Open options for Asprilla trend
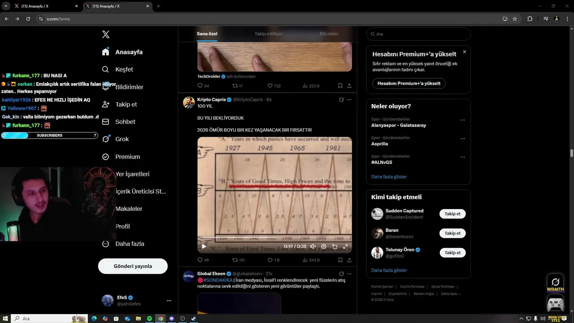This screenshot has width=574, height=323. coord(463,139)
